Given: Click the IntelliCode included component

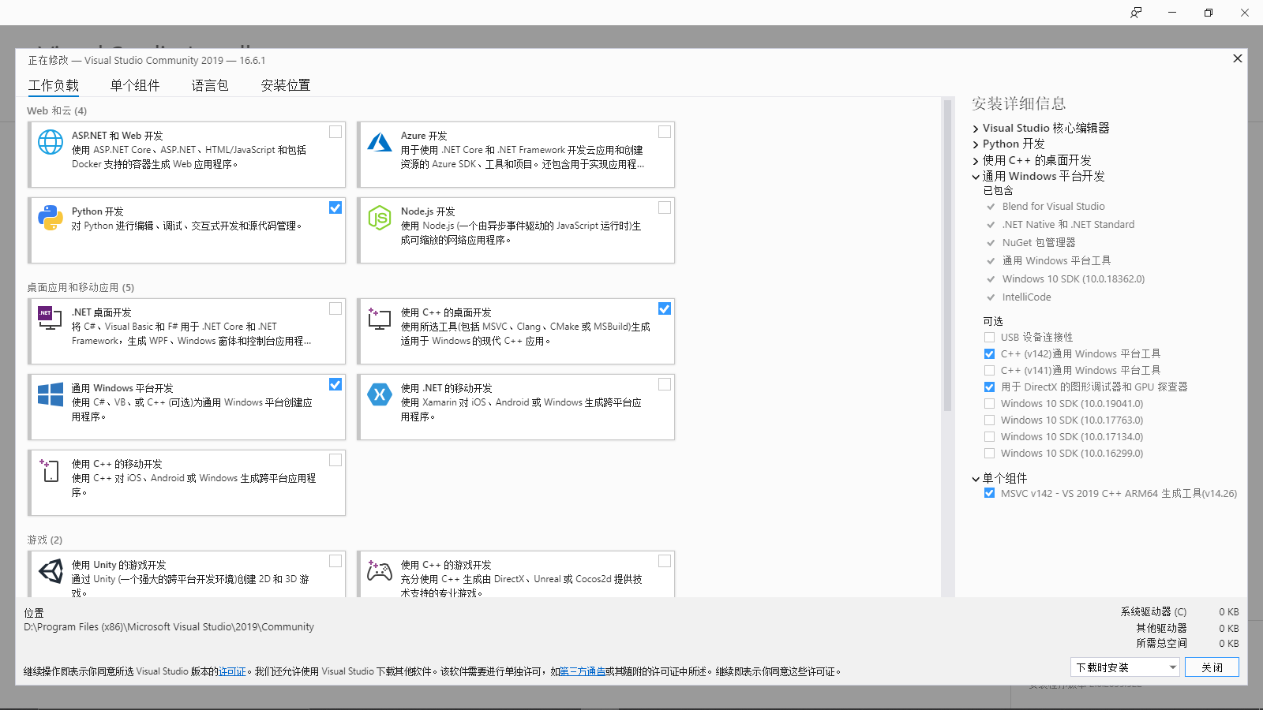Looking at the screenshot, I should click(x=1026, y=297).
